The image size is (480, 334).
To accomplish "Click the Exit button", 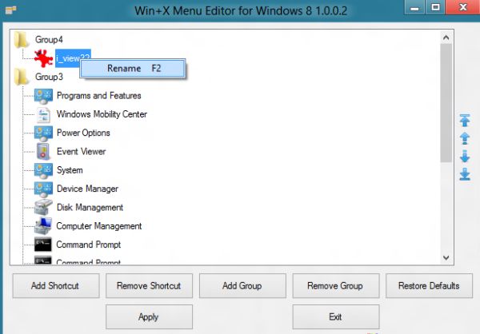I will [336, 316].
